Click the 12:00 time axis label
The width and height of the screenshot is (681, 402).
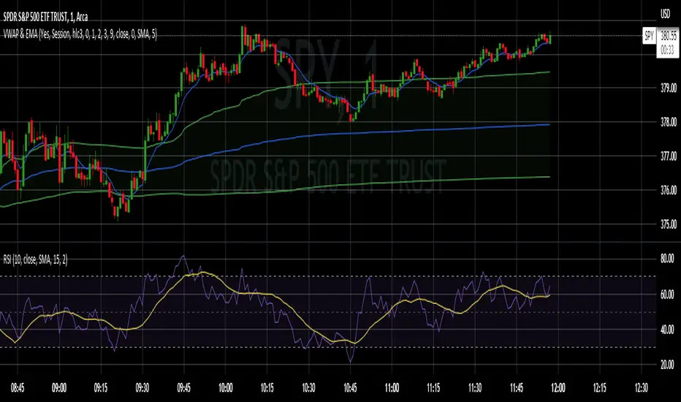click(x=558, y=387)
